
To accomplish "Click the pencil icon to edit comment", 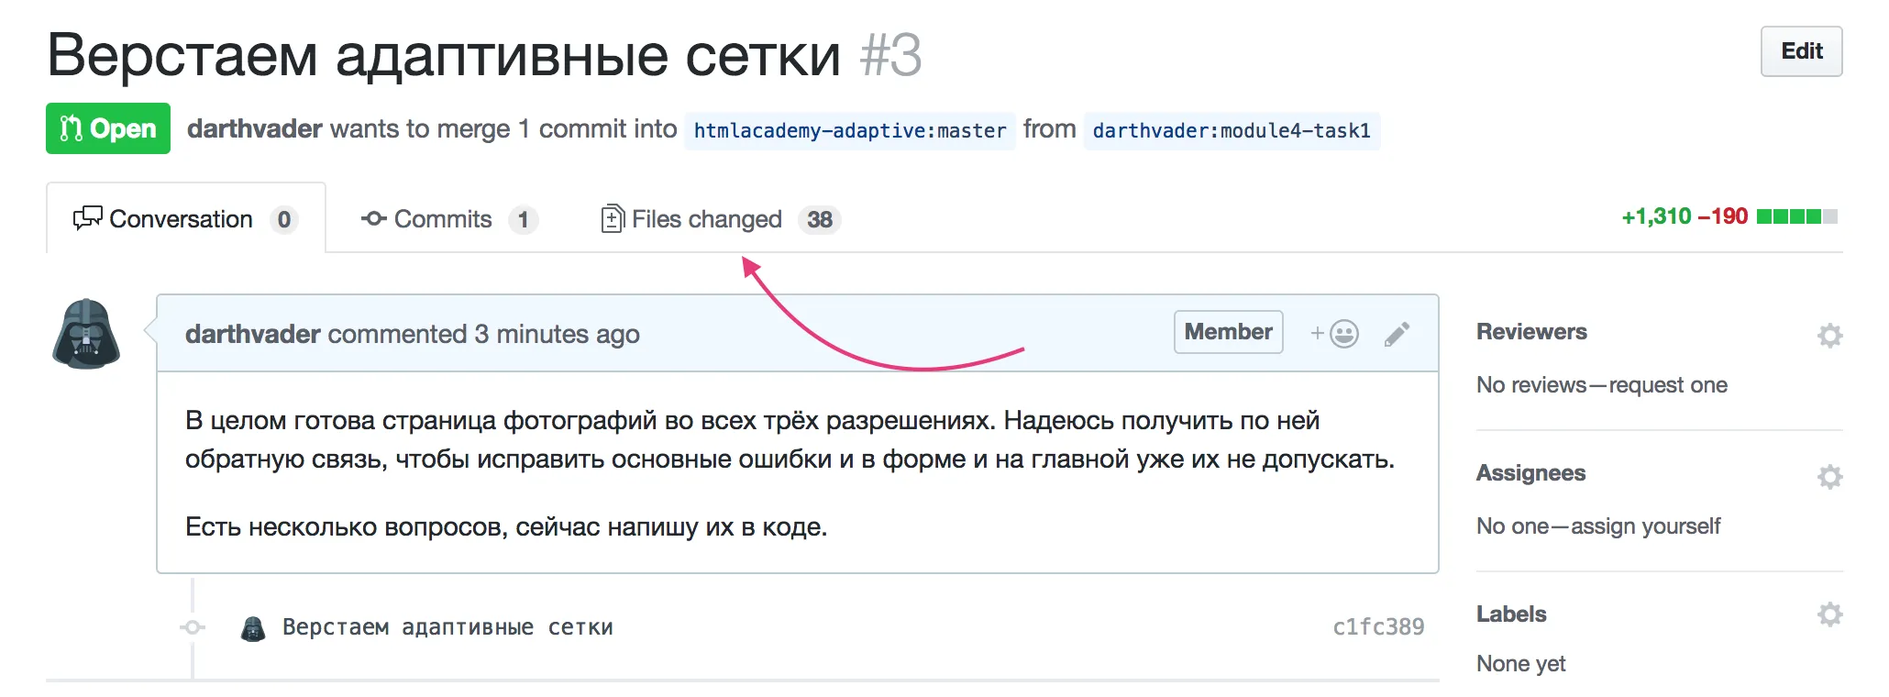I will pyautogui.click(x=1396, y=333).
